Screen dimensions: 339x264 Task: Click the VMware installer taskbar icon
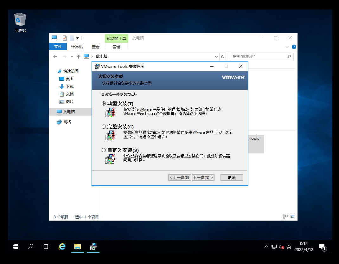93,247
